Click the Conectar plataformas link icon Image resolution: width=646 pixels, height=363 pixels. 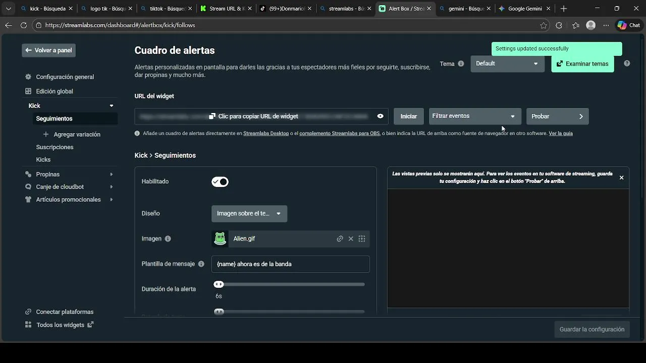coord(28,312)
